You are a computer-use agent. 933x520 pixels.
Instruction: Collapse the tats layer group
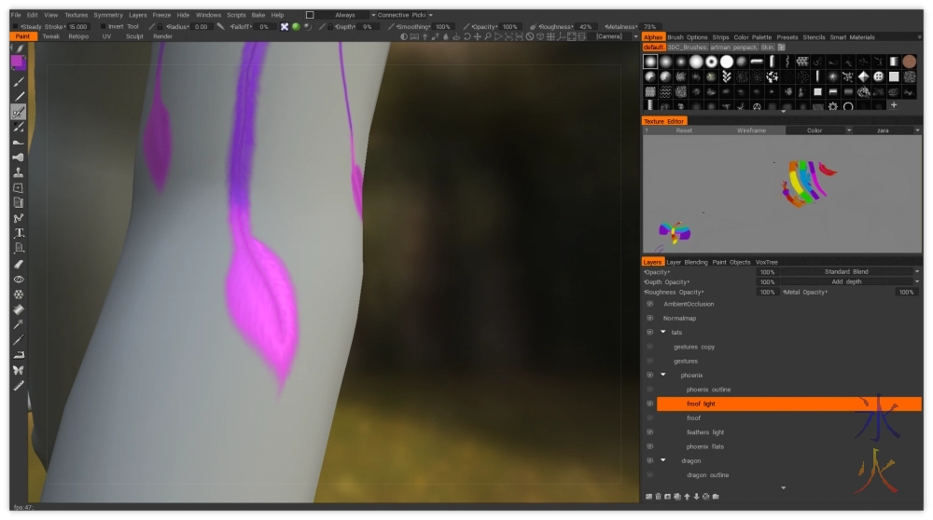(x=663, y=332)
